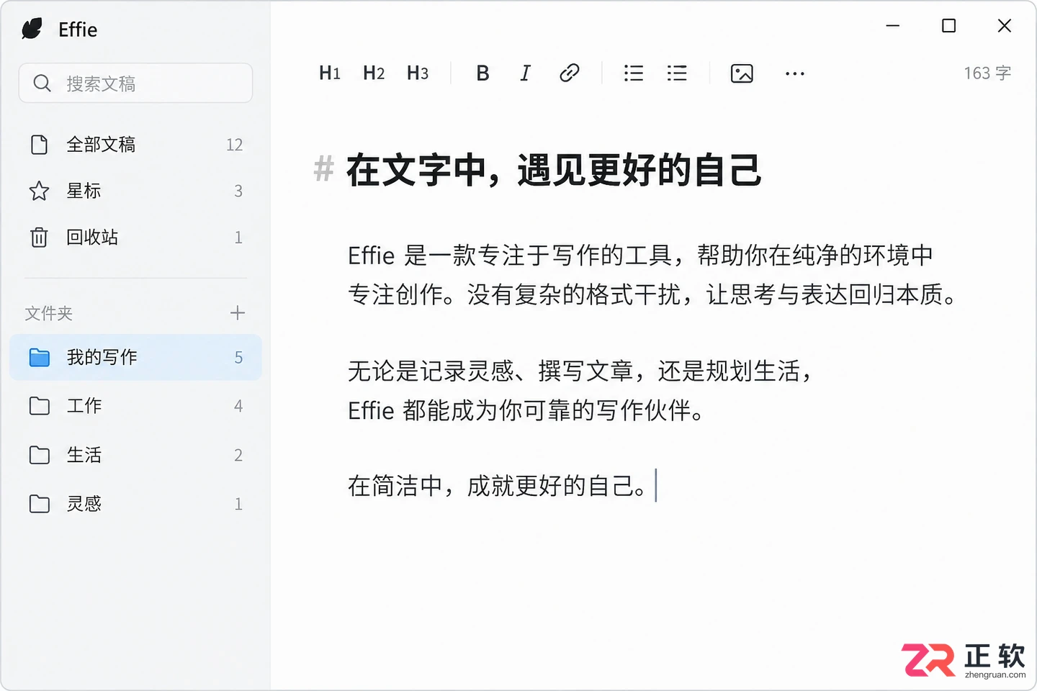Click the search magnifier icon
This screenshot has width=1037, height=691.
[42, 83]
